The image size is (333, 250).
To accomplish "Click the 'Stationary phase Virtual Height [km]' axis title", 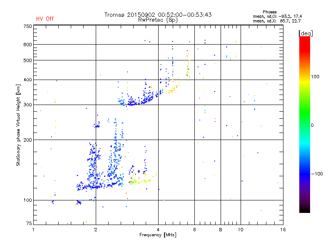I will pyautogui.click(x=18, y=125).
